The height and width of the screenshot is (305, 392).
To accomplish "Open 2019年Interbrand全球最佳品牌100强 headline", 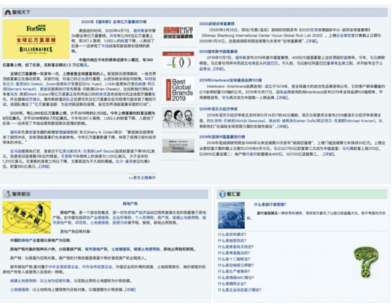I will (230, 80).
